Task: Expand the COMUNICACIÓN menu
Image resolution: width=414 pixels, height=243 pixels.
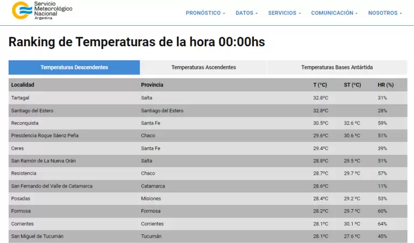Action: tap(334, 13)
